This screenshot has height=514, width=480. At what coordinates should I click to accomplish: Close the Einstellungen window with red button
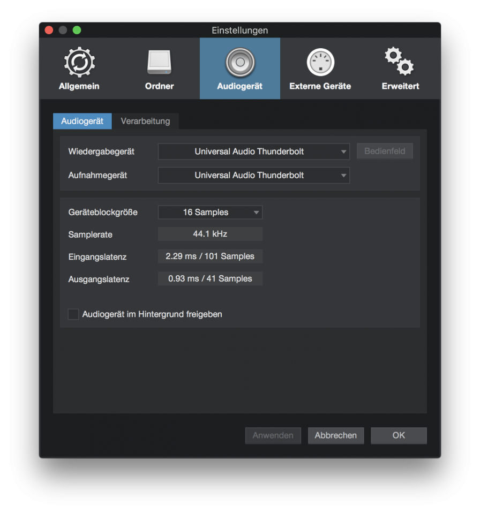click(x=49, y=30)
